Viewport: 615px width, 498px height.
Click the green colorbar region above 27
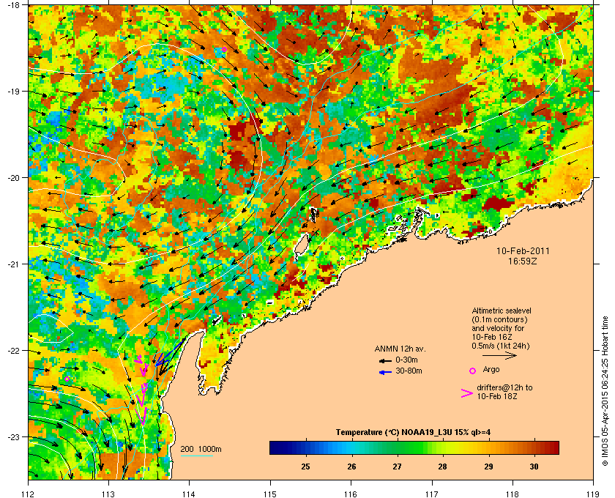point(398,447)
